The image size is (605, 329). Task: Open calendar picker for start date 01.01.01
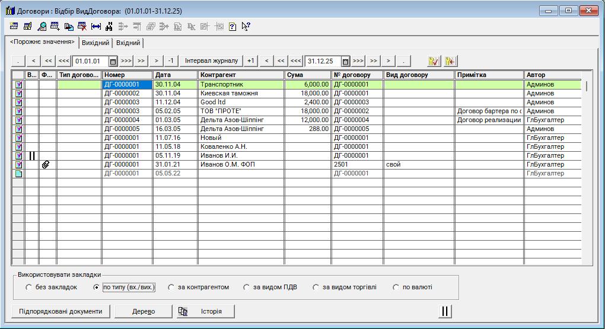click(113, 61)
